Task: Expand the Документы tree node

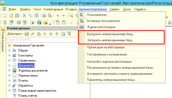Action: pos(10,65)
